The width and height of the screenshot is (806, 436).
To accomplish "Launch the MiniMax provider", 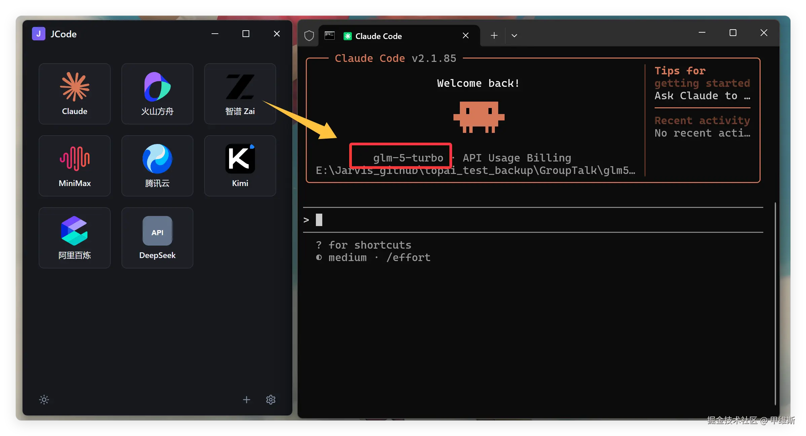I will (74, 166).
